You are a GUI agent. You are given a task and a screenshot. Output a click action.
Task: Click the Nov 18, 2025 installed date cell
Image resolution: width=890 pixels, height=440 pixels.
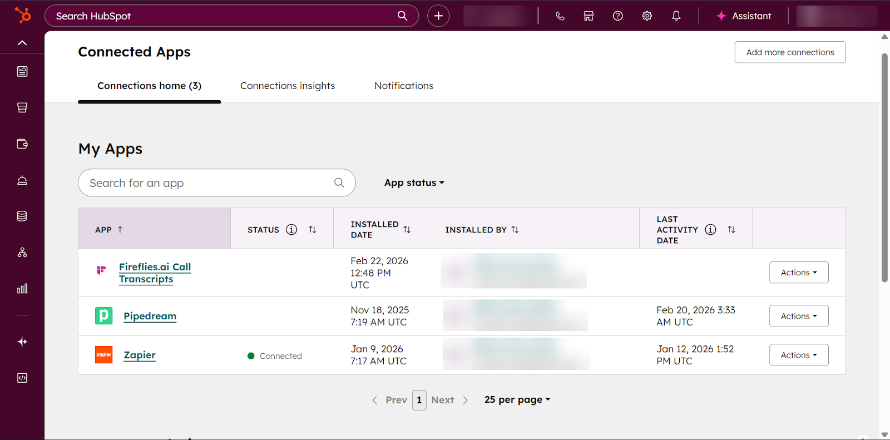click(x=379, y=316)
